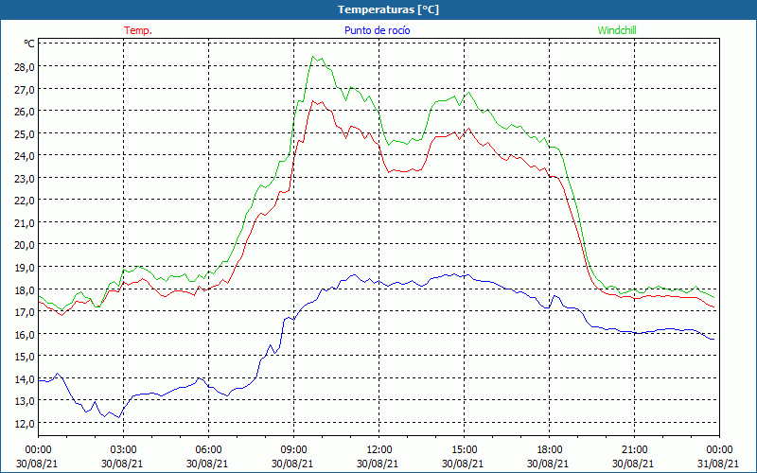Click the 24,0 y-axis value
This screenshot has height=473, width=757.
click(25, 156)
